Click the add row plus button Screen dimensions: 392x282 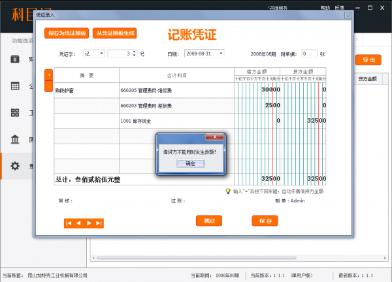coord(49,75)
